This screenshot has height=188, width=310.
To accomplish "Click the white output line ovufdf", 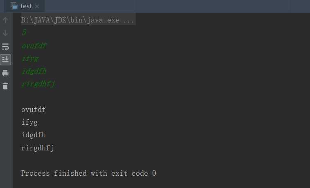I will click(x=34, y=110).
